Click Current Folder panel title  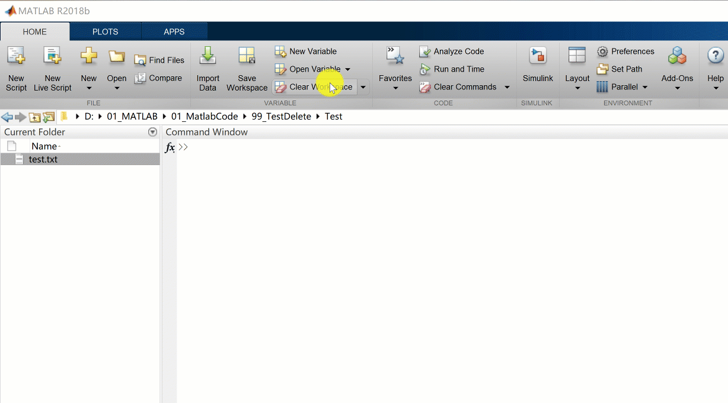point(35,132)
